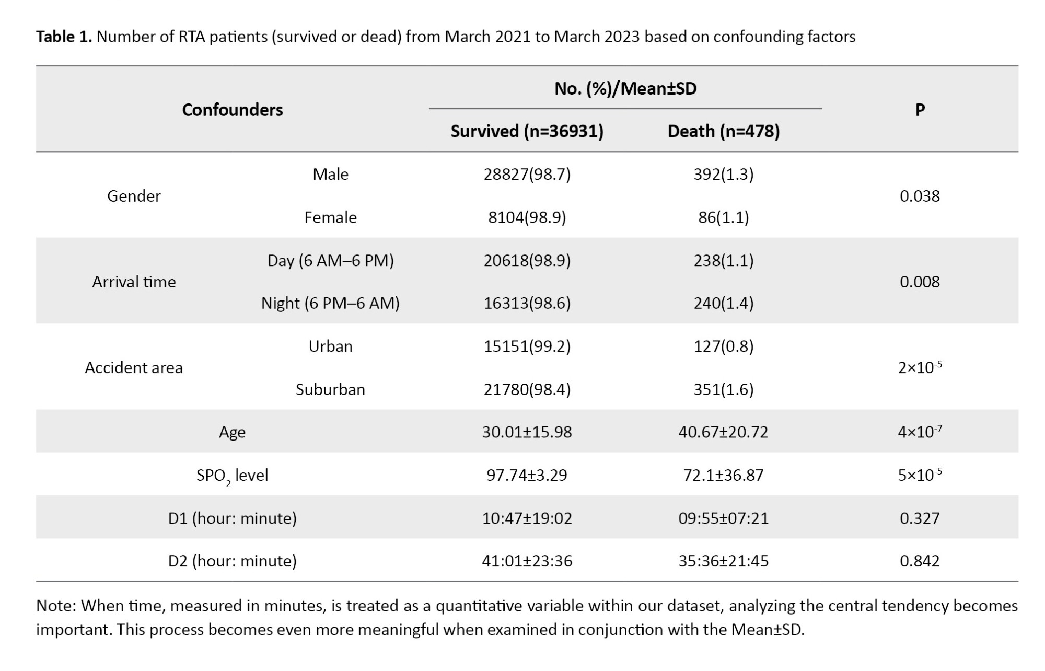Click the Suburban death value 351(1.6)
The width and height of the screenshot is (1045, 671).
click(x=723, y=389)
